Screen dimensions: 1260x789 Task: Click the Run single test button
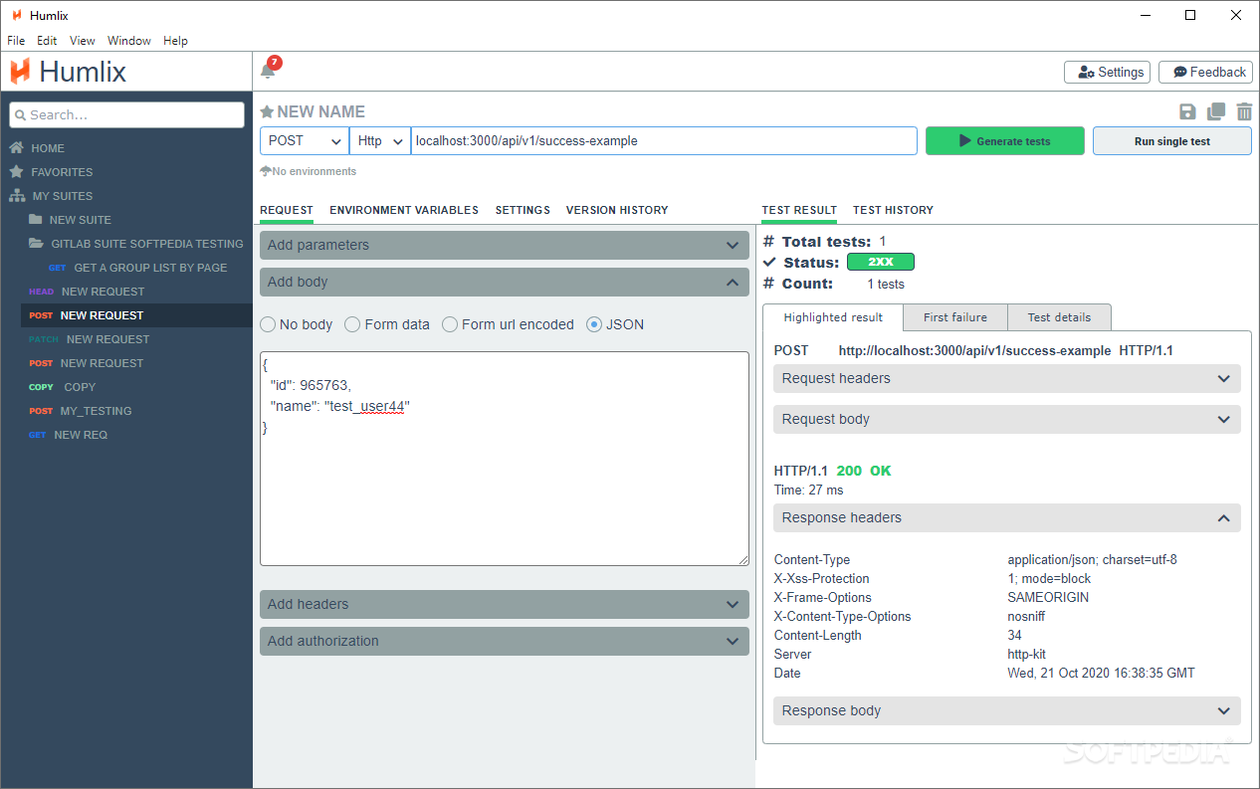click(x=1172, y=141)
